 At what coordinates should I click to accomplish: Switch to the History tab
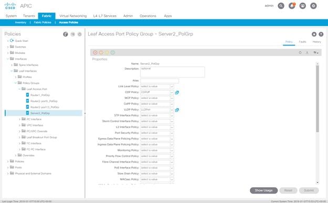point(316,42)
